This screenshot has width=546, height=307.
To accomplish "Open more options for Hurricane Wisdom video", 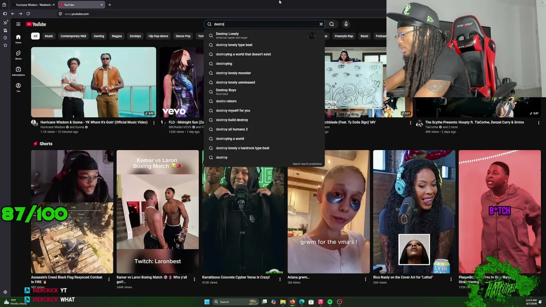I will (154, 123).
